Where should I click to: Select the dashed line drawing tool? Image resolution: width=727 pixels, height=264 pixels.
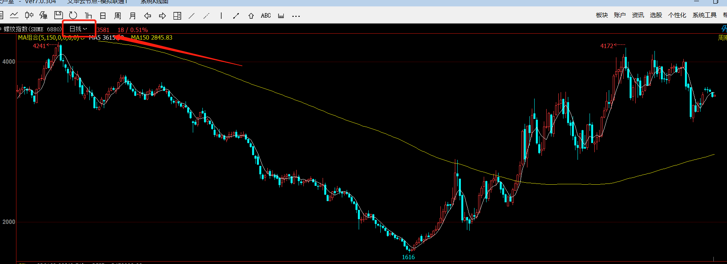click(x=206, y=16)
